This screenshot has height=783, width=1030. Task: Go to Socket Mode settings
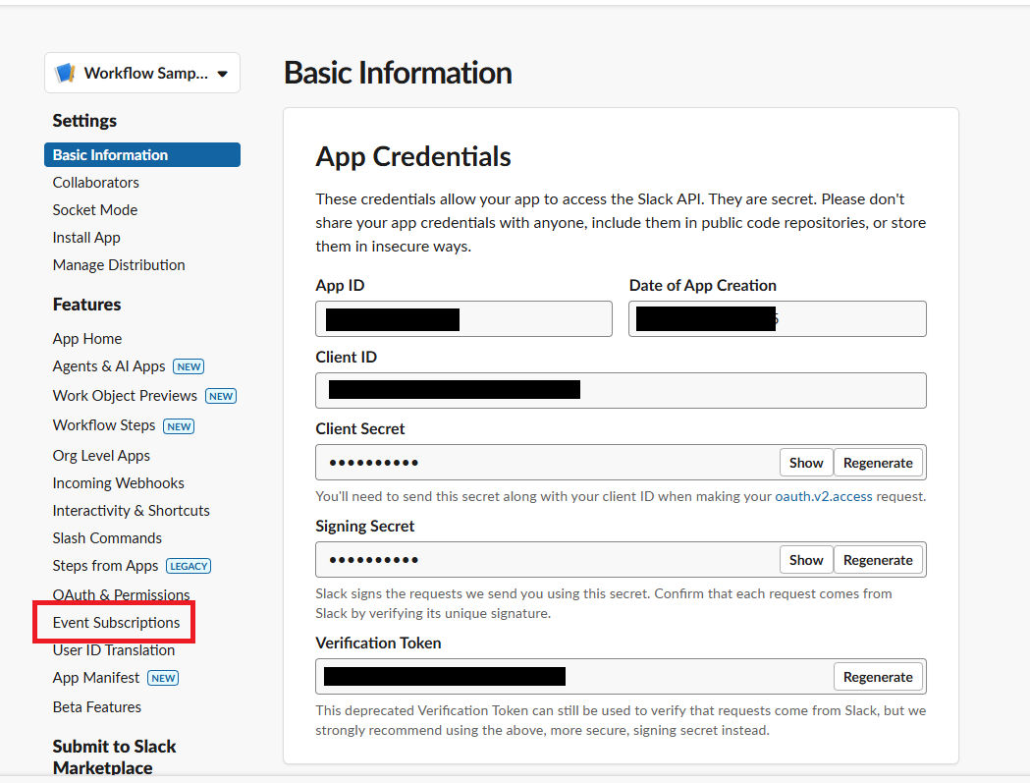tap(95, 210)
